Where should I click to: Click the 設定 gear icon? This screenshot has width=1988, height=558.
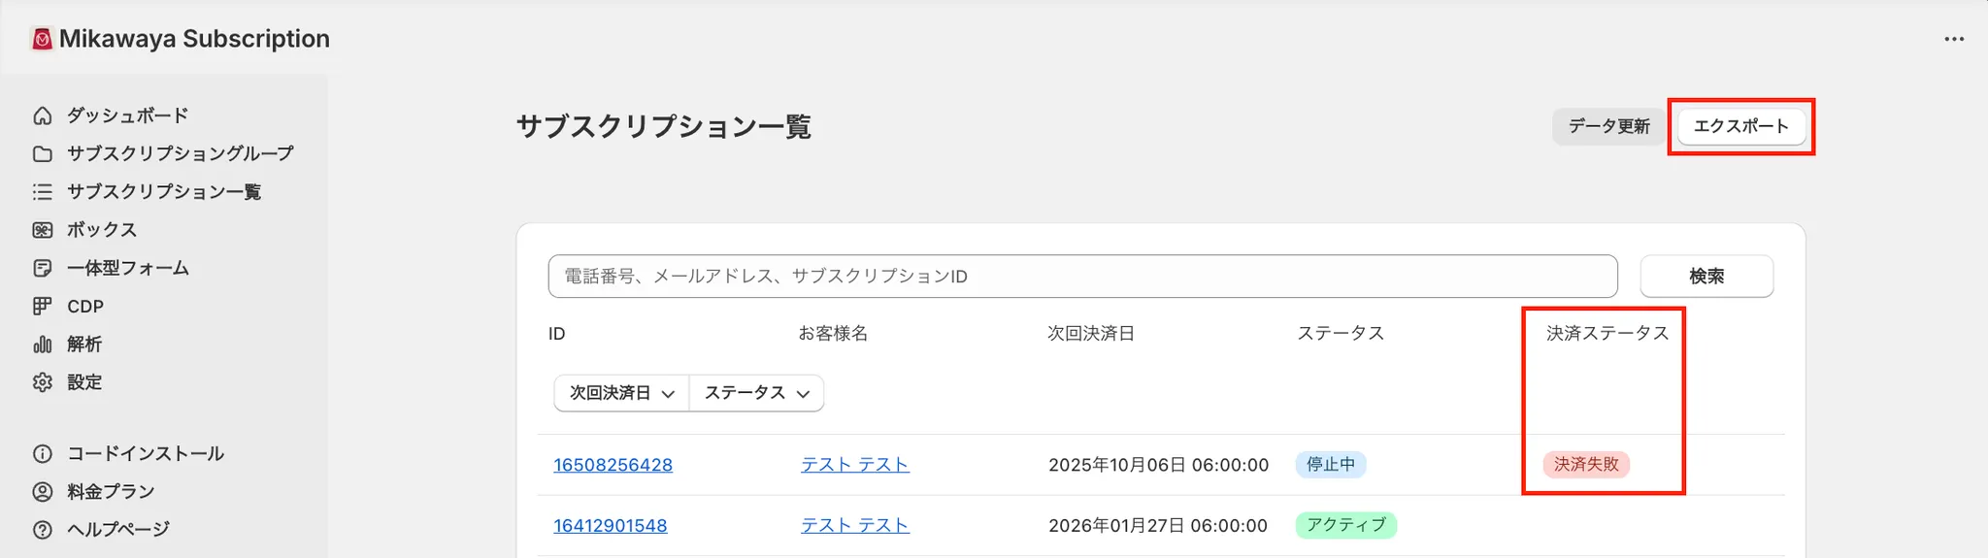click(43, 382)
